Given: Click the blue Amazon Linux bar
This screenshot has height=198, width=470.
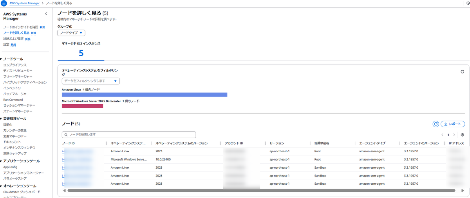Looking at the screenshot, I should click(145, 95).
